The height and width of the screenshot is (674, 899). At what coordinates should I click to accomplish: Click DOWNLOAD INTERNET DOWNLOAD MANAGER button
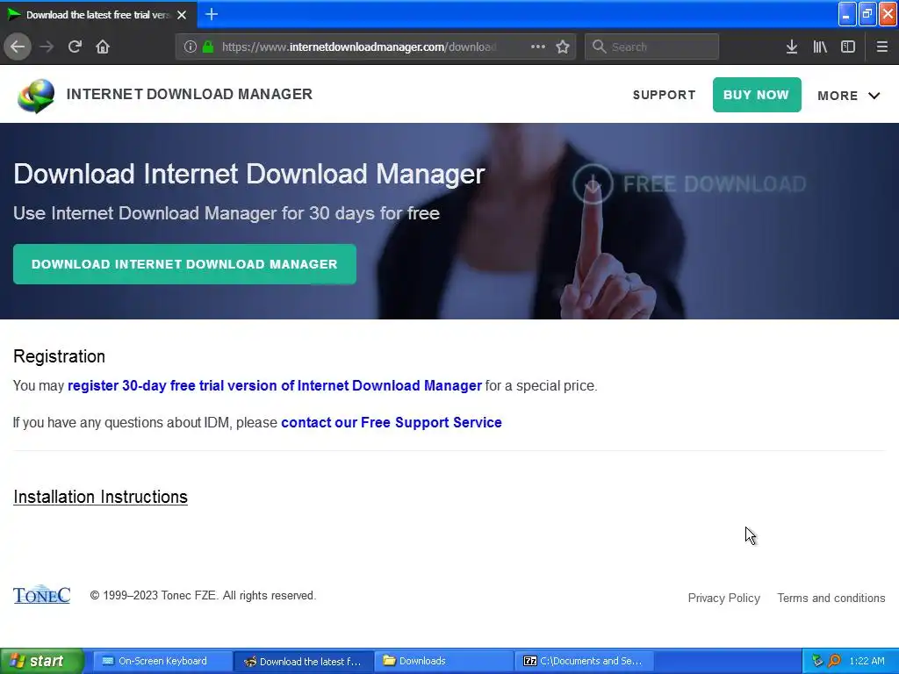click(x=184, y=264)
